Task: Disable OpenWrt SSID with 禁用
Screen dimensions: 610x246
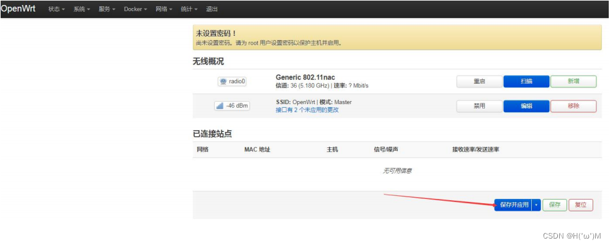Action: tap(479, 106)
